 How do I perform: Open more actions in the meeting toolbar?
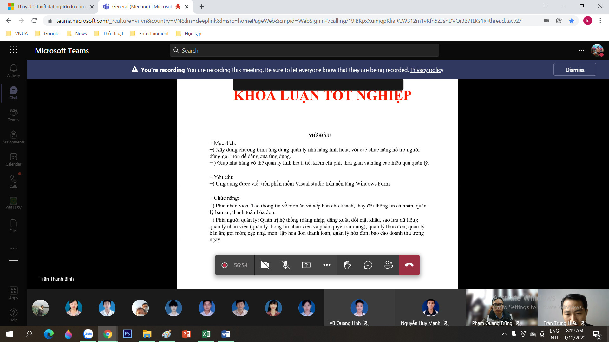pyautogui.click(x=327, y=265)
